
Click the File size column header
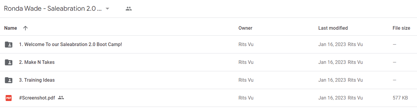[x=401, y=28]
